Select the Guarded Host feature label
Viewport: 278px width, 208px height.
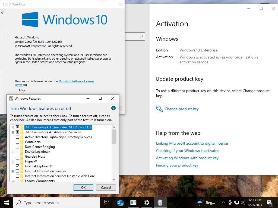tap(35, 156)
